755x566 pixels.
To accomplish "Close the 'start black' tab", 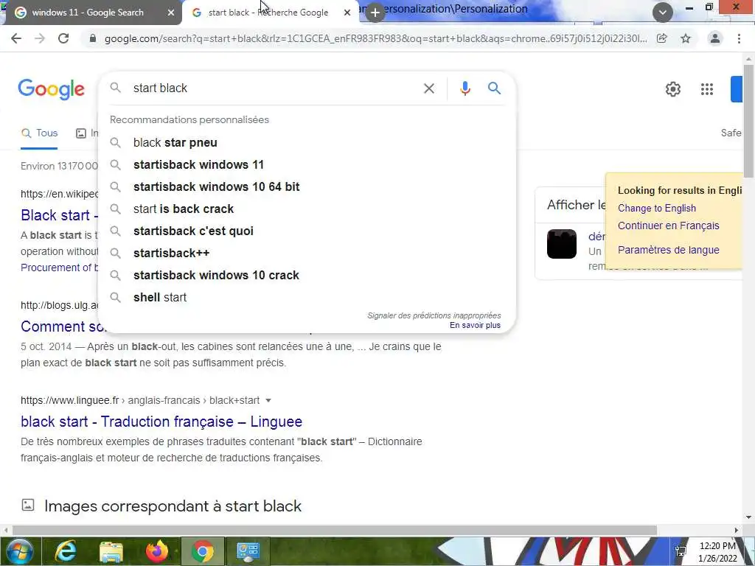I will pos(347,13).
